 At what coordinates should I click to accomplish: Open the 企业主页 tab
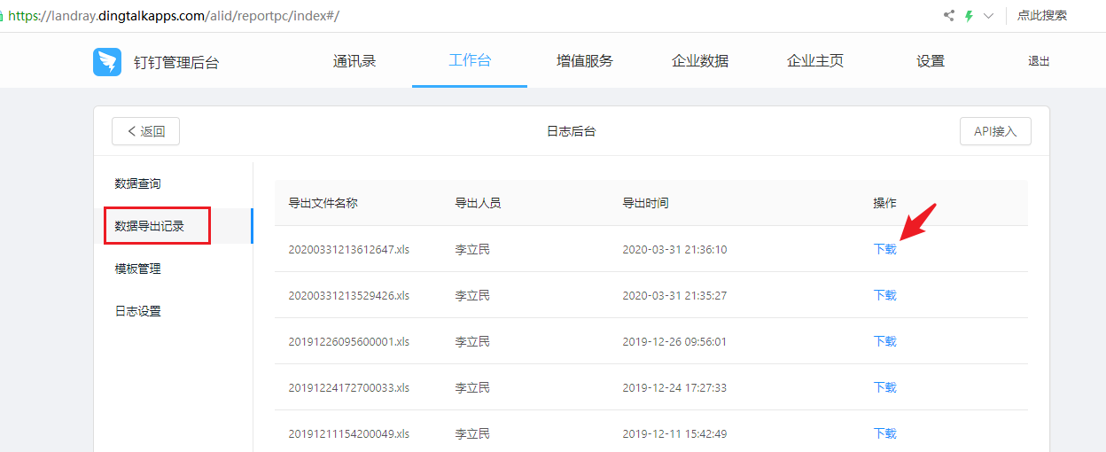pyautogui.click(x=815, y=61)
